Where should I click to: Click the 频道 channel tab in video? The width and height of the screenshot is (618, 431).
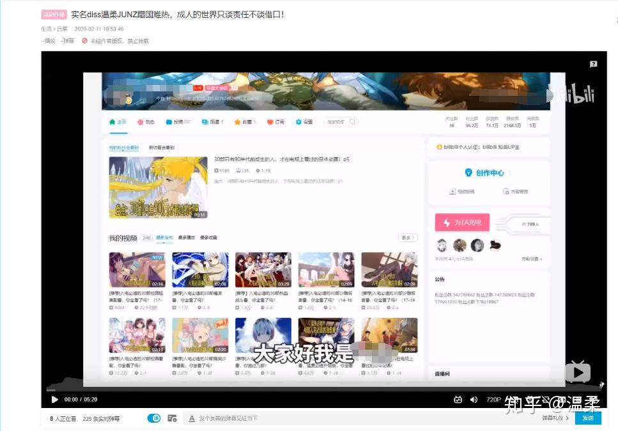click(x=212, y=122)
